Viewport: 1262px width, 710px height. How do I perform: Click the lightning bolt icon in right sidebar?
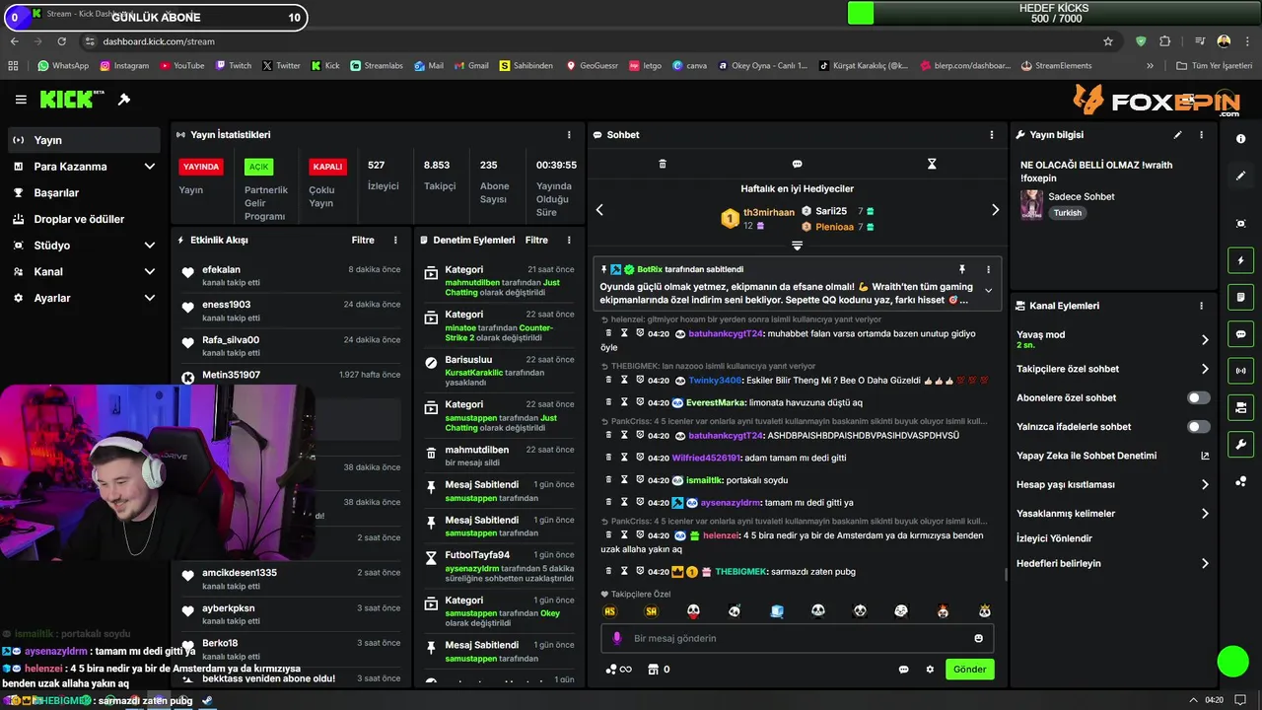click(x=1240, y=260)
